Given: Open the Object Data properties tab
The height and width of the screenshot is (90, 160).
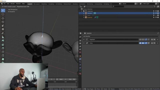Looking at the screenshot, I should tap(80, 70).
